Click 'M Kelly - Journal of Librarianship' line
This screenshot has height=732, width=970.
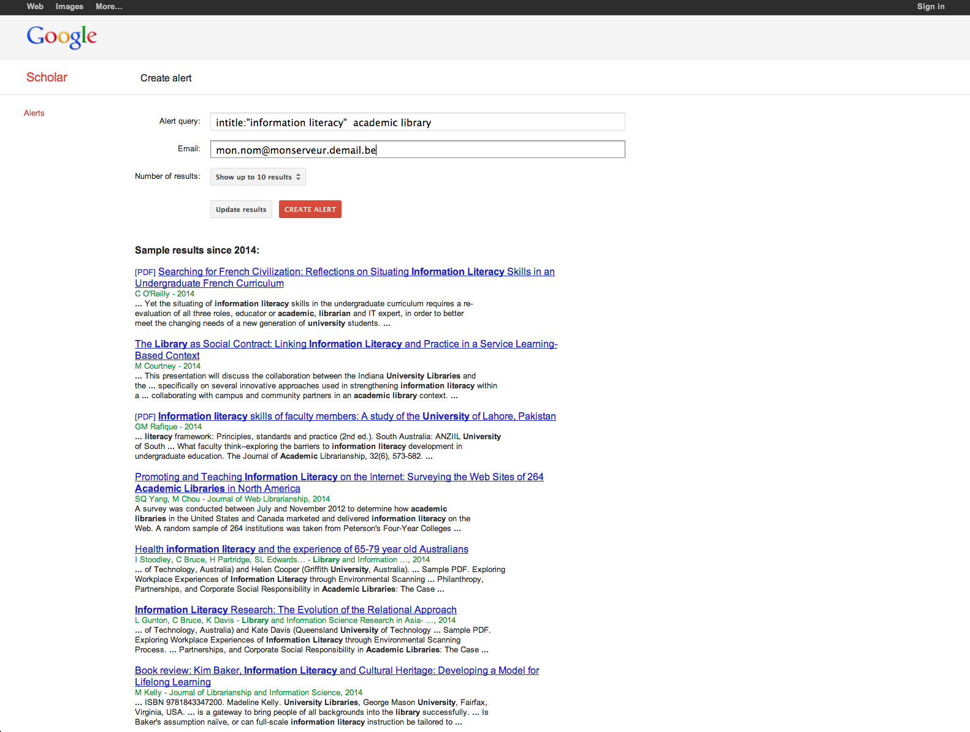coord(248,693)
